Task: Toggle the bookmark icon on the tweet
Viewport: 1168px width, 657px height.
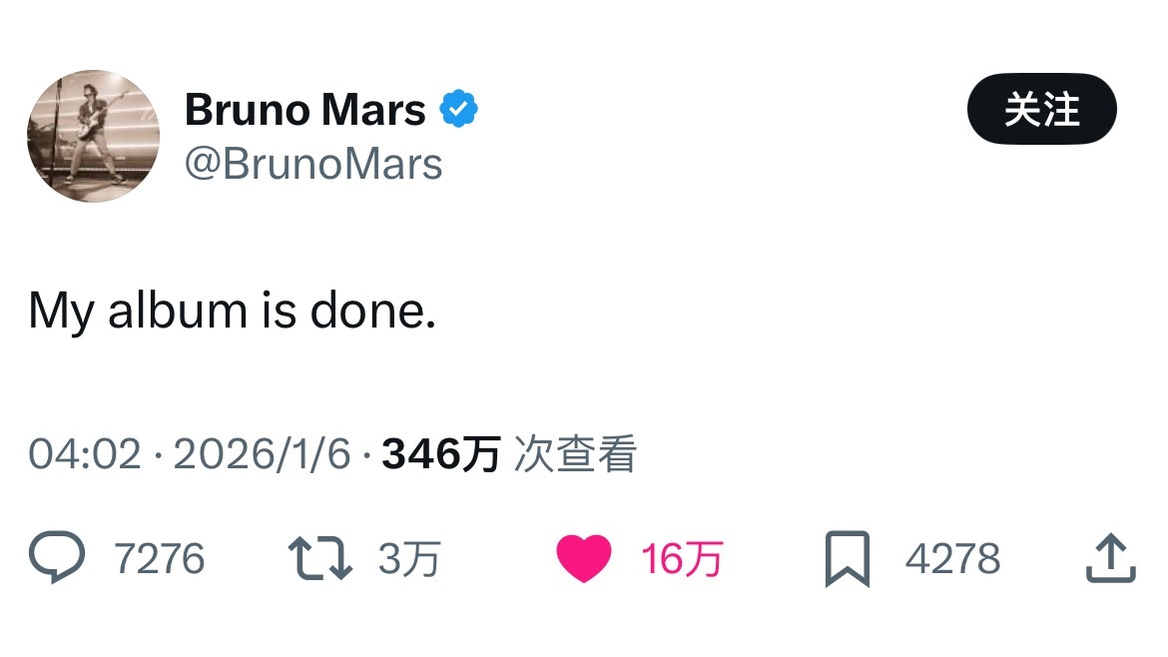Action: pos(847,558)
